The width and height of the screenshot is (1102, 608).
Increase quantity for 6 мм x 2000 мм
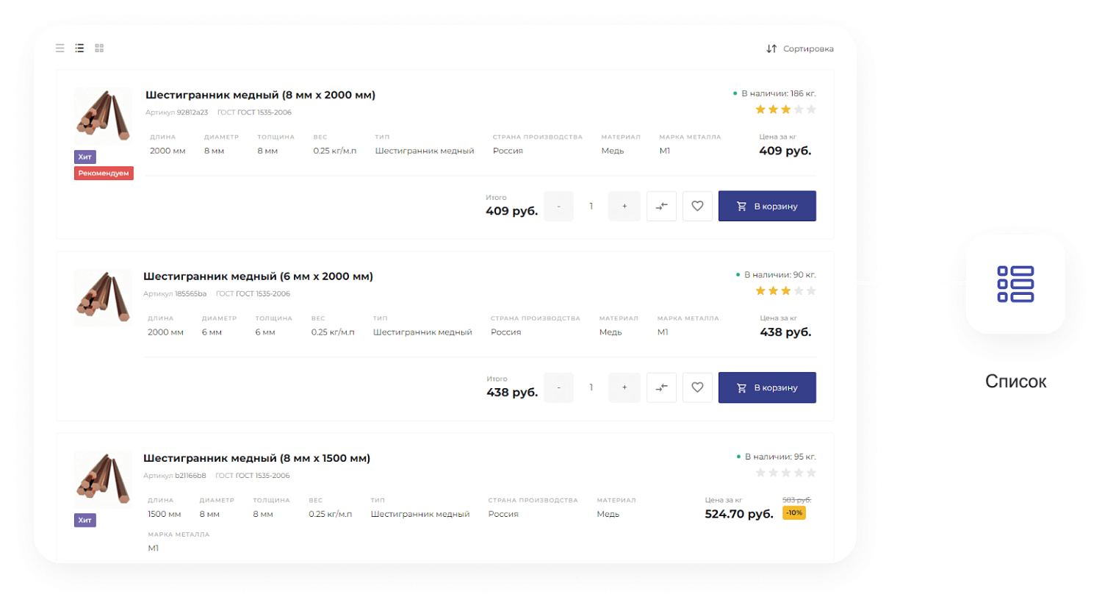(x=624, y=387)
